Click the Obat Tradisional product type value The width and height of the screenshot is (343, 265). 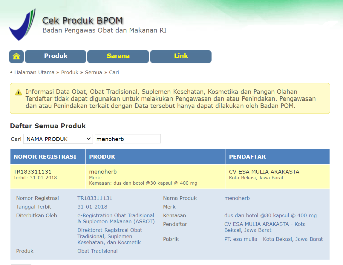point(97,251)
